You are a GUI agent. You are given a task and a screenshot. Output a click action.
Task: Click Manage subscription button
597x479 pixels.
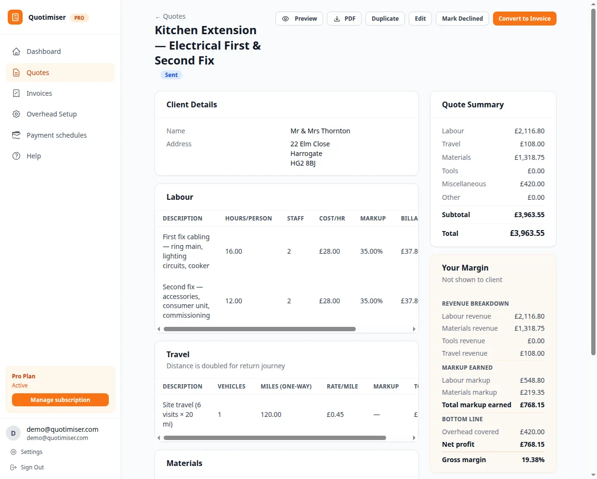60,400
